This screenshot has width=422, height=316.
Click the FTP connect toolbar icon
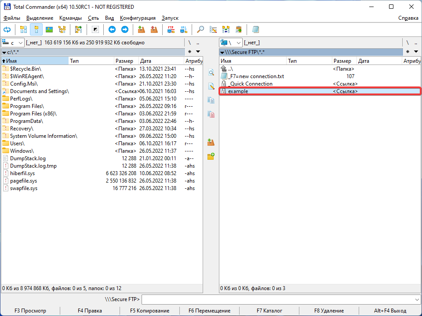tap(171, 29)
